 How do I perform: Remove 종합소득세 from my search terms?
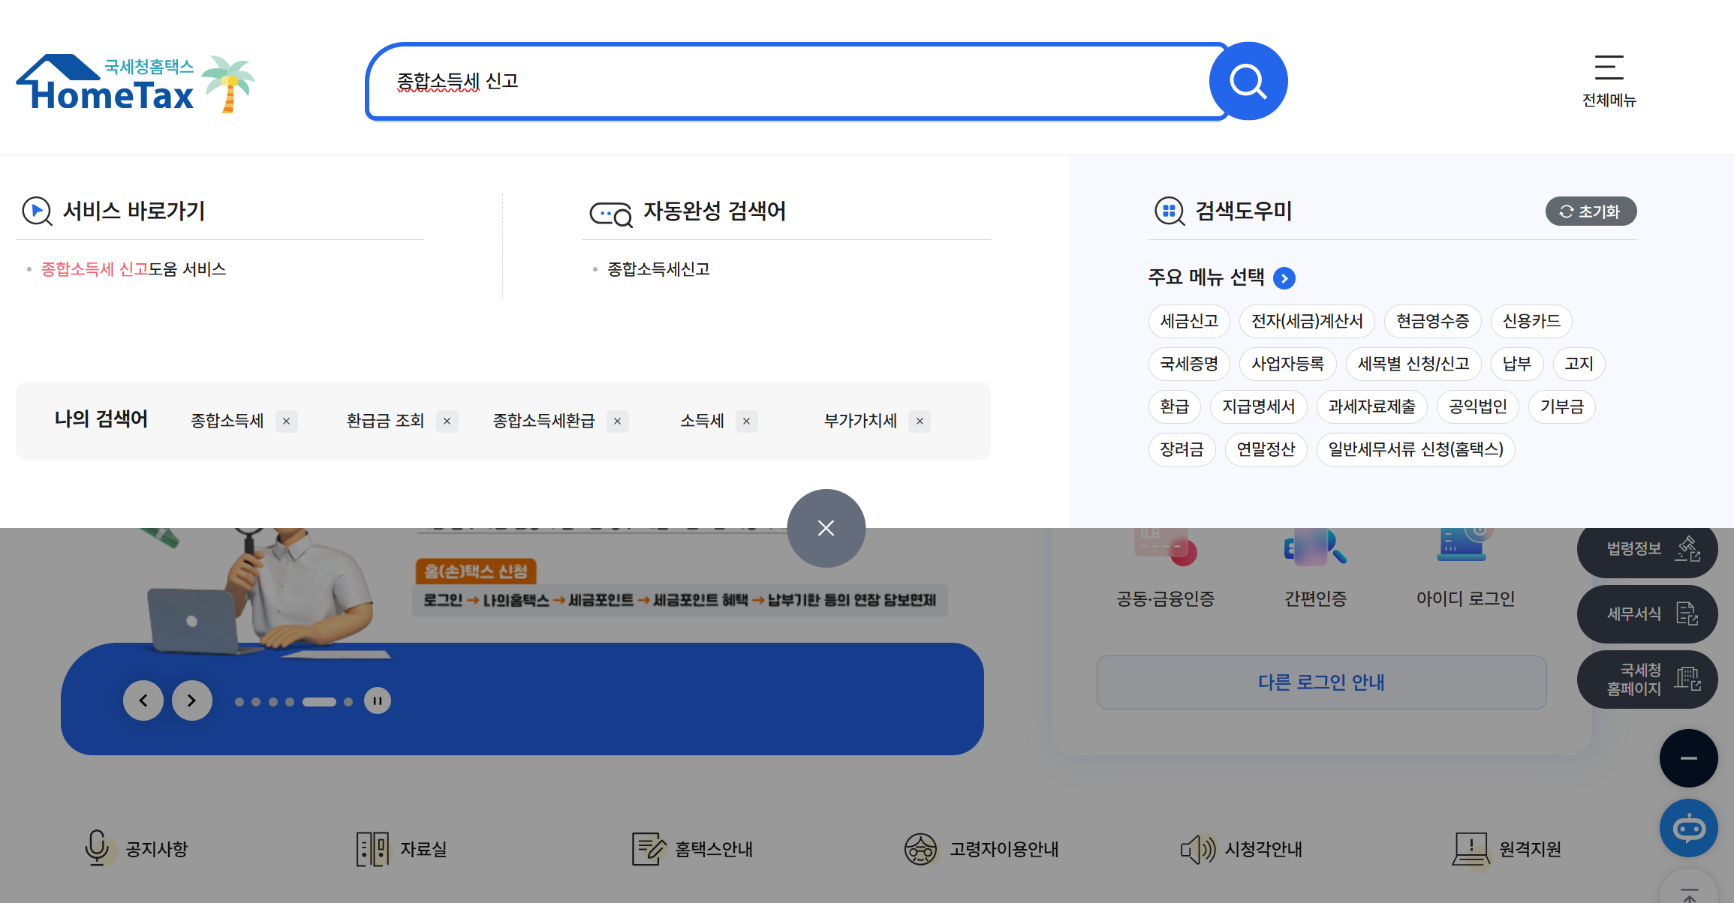(286, 421)
